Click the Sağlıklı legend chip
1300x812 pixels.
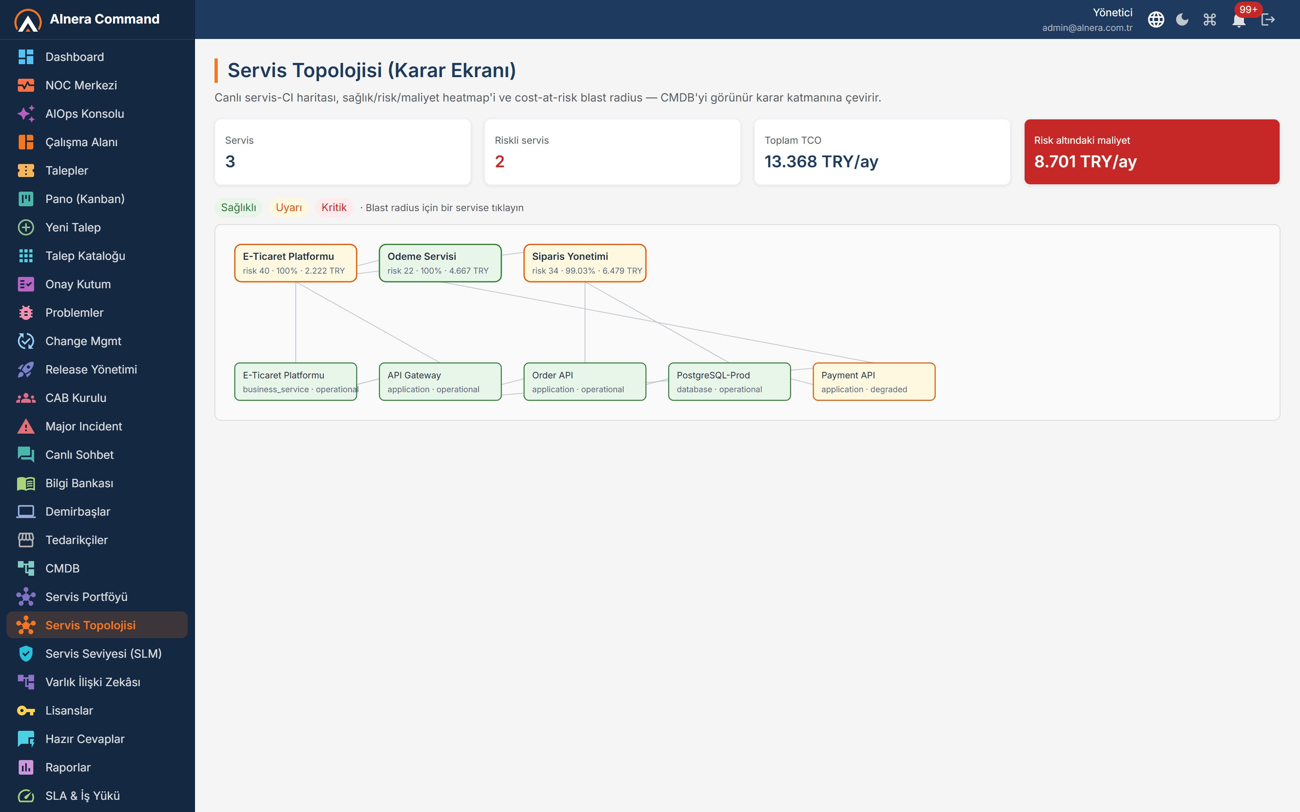point(238,208)
